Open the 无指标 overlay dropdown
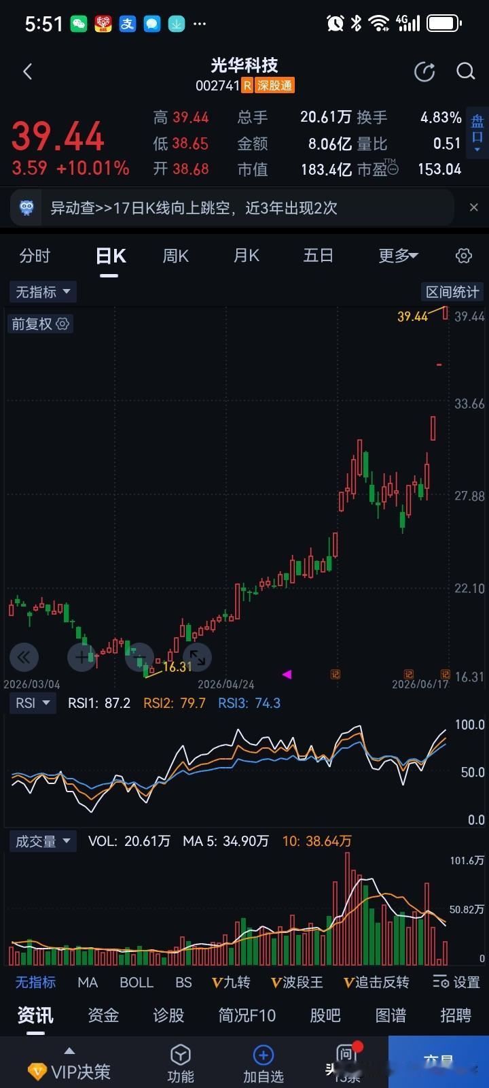This screenshot has height=1088, width=489. [43, 292]
